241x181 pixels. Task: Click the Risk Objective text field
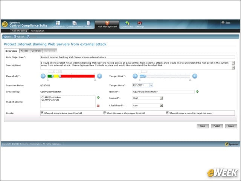[x=137, y=57]
